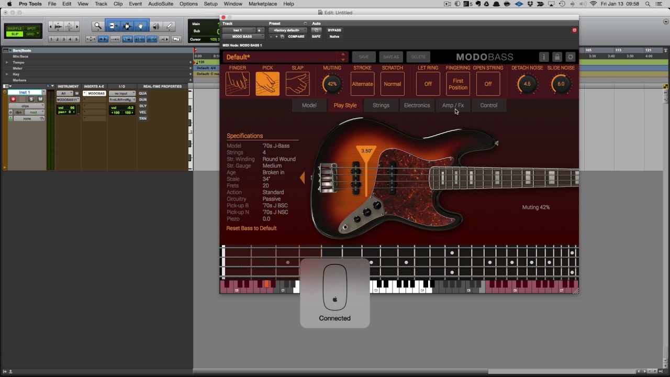Viewport: 670px width, 377px height.
Task: Mute the Inst 1 track
Action: 40,99
